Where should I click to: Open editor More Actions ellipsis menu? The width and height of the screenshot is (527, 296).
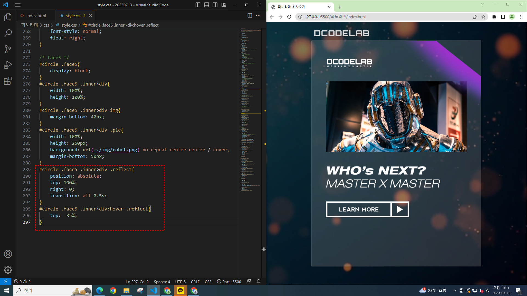tap(258, 16)
